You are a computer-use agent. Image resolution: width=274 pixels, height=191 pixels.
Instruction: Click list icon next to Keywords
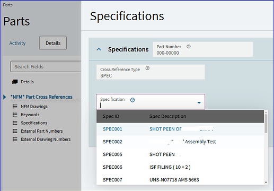coord(15,115)
